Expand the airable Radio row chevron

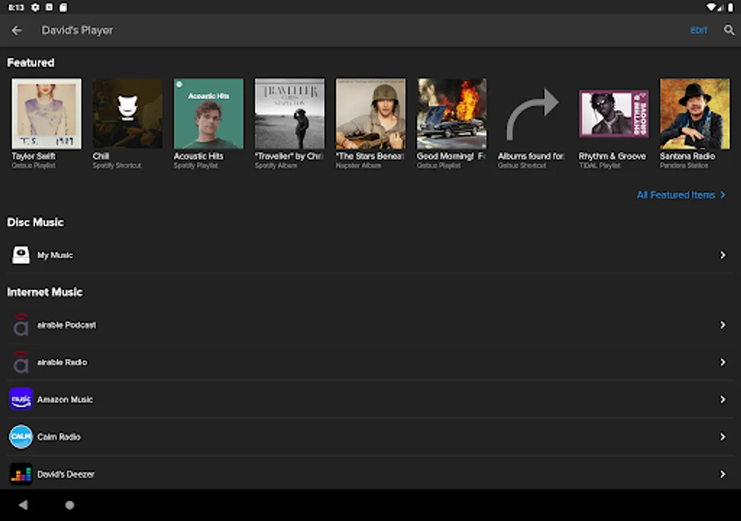[722, 362]
